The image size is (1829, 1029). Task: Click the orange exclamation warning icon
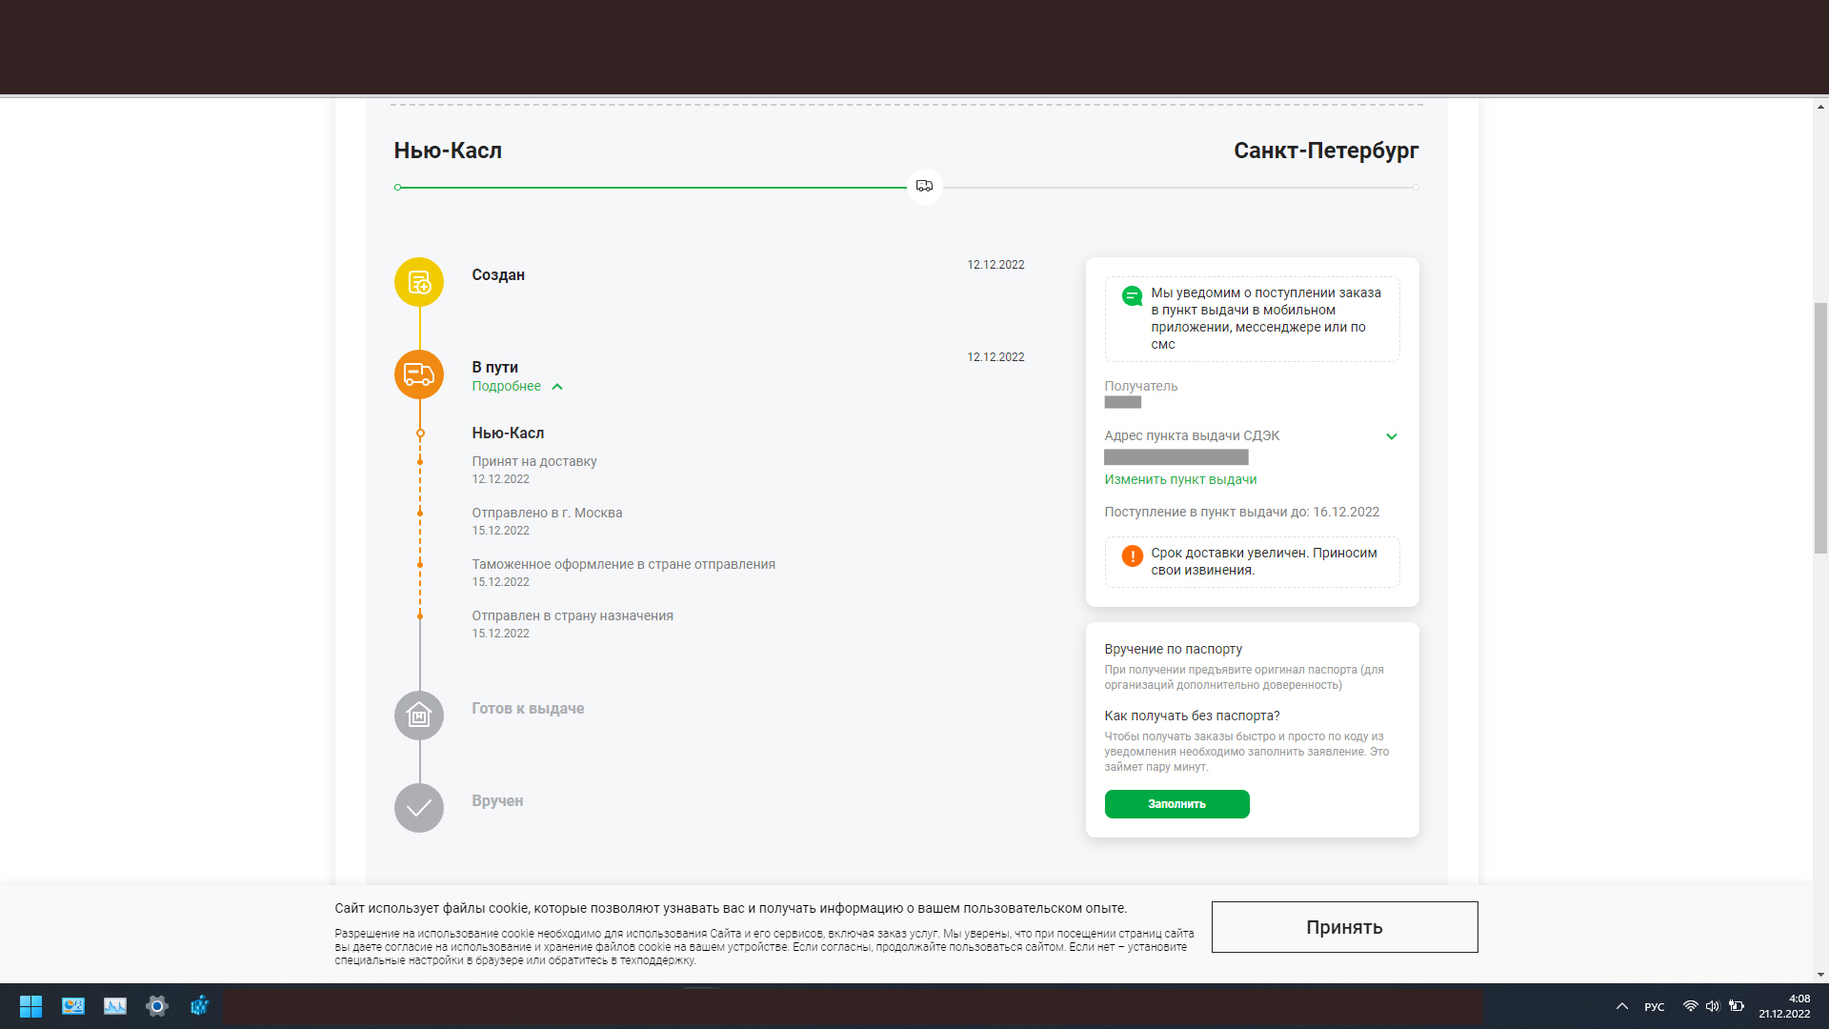click(1132, 555)
